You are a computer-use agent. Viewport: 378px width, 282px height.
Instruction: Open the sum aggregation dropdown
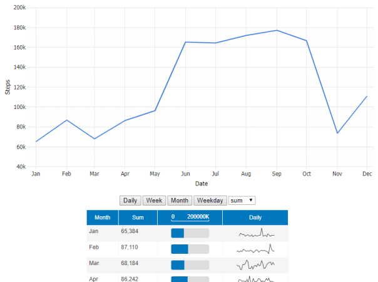click(242, 201)
